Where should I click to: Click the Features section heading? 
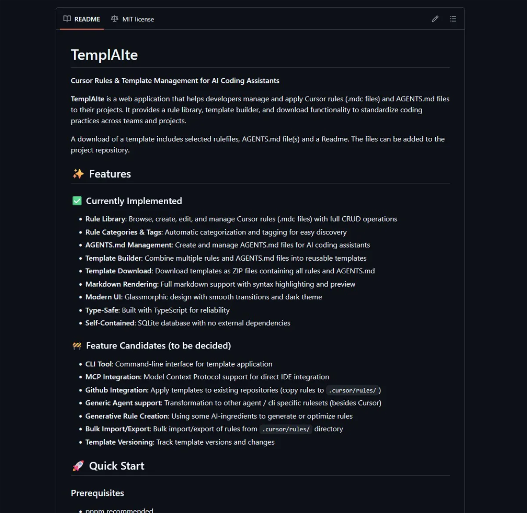point(109,173)
